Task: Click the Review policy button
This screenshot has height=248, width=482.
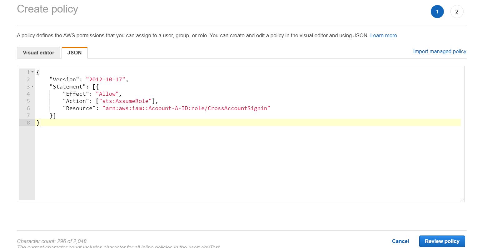Action: pyautogui.click(x=442, y=241)
